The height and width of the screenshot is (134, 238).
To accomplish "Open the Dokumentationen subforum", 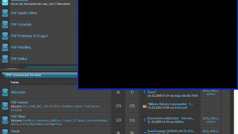I will [x=96, y=121].
